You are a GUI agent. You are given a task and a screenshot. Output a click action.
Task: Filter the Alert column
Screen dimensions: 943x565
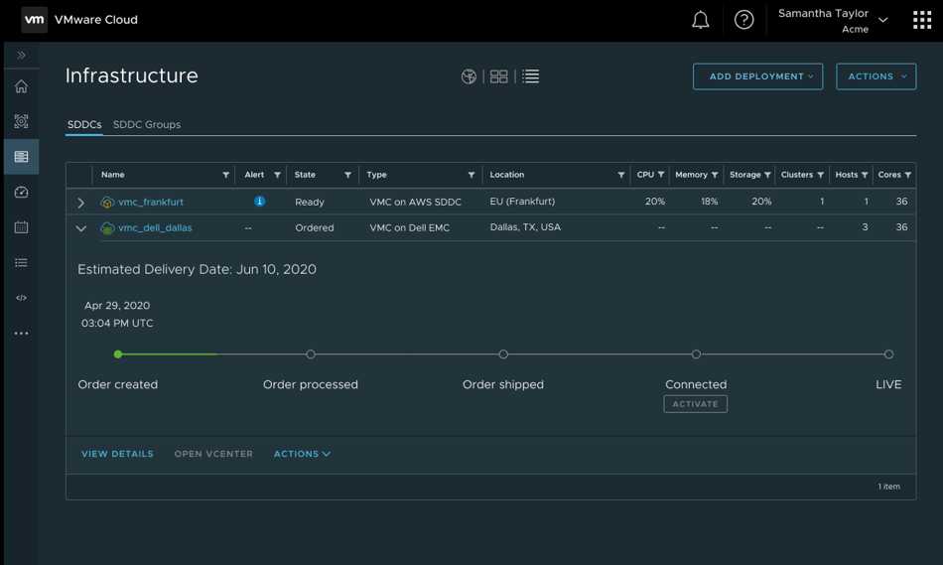[x=277, y=175]
